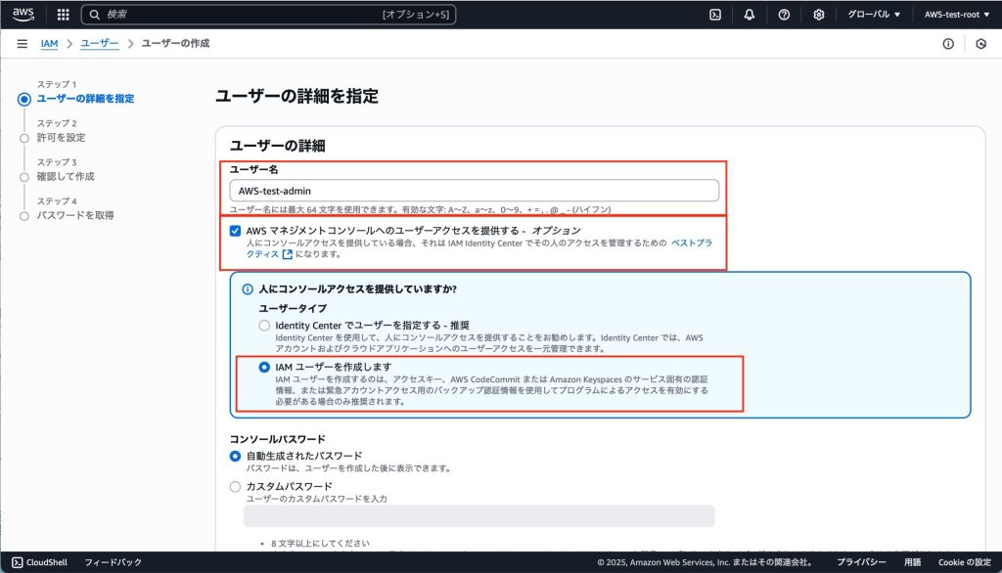Open the AWS-test-root account dropdown
This screenshot has height=573, width=1002.
click(957, 14)
